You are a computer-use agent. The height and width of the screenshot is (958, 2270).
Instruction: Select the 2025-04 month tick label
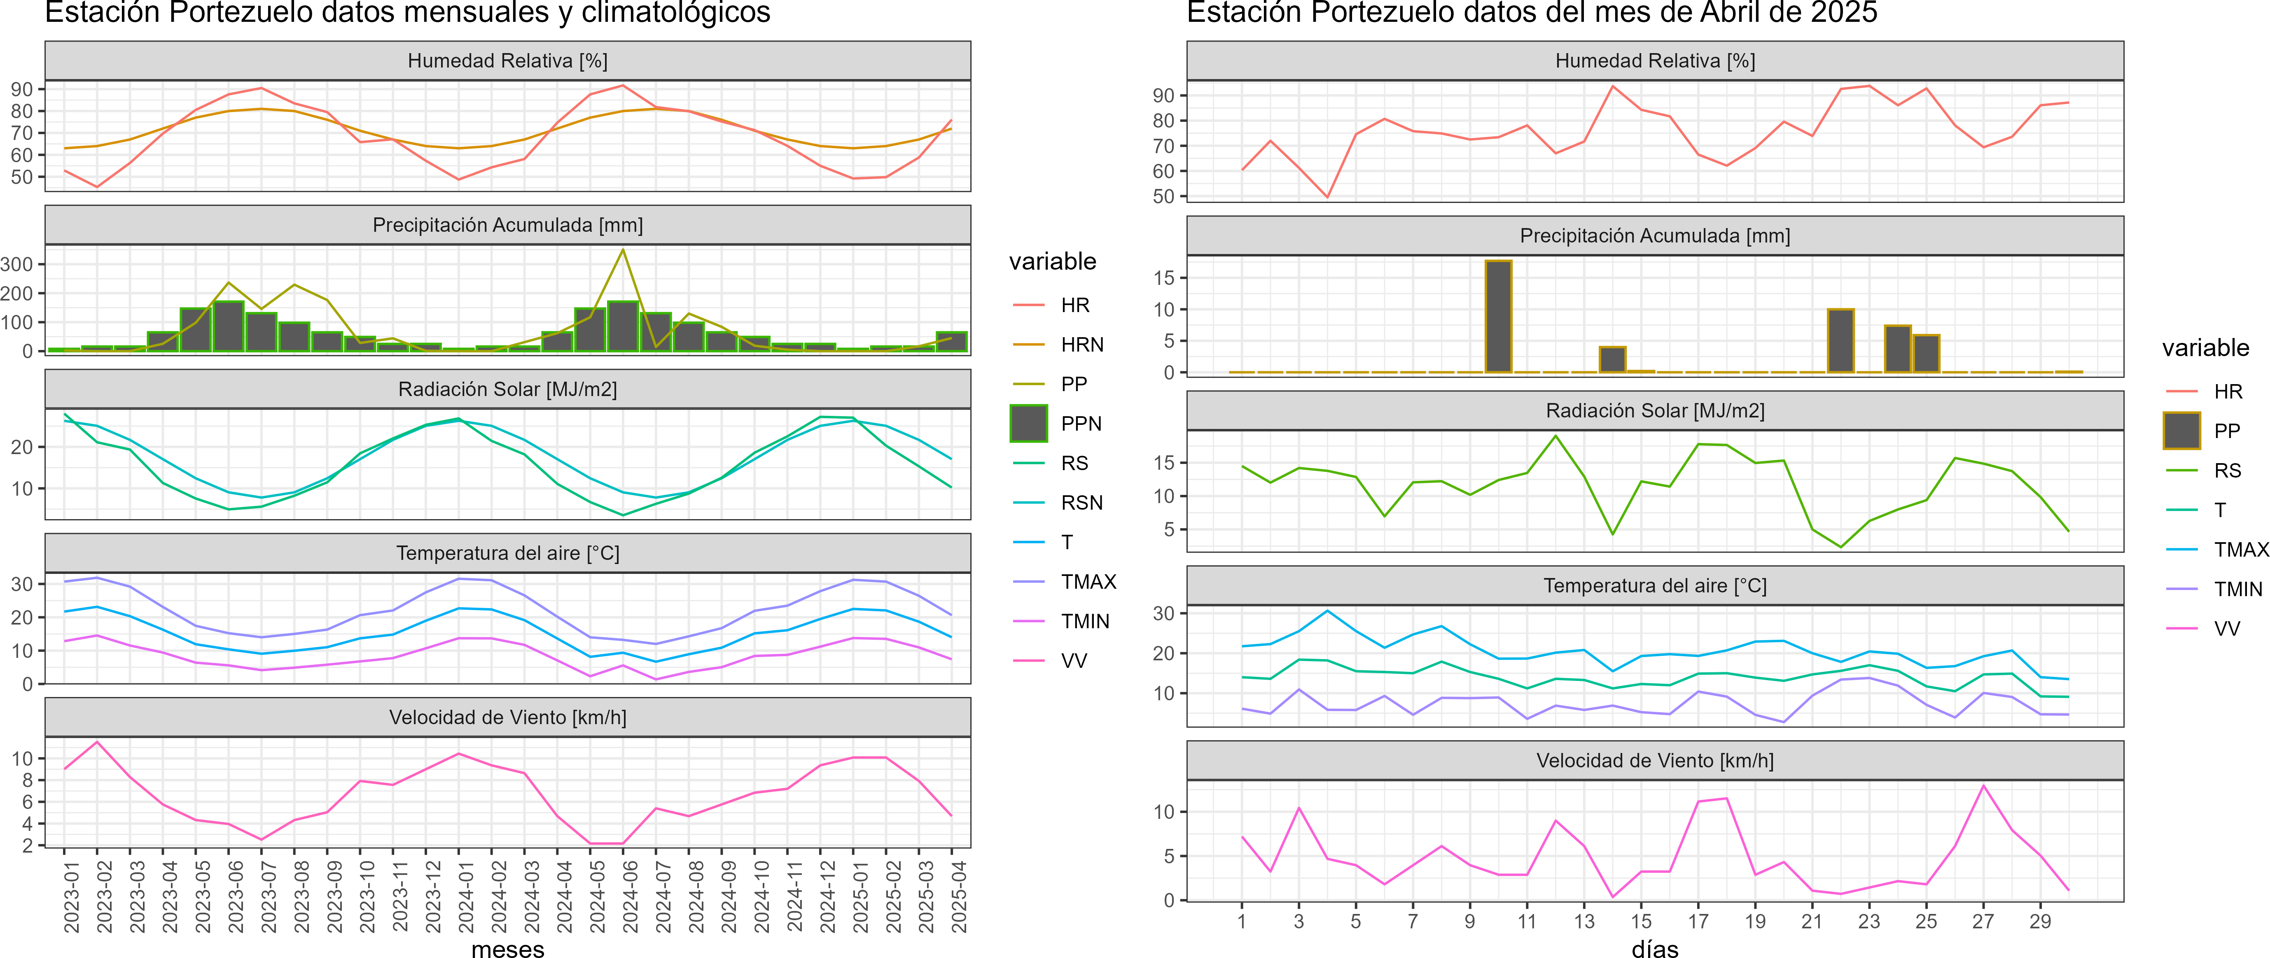click(x=959, y=897)
